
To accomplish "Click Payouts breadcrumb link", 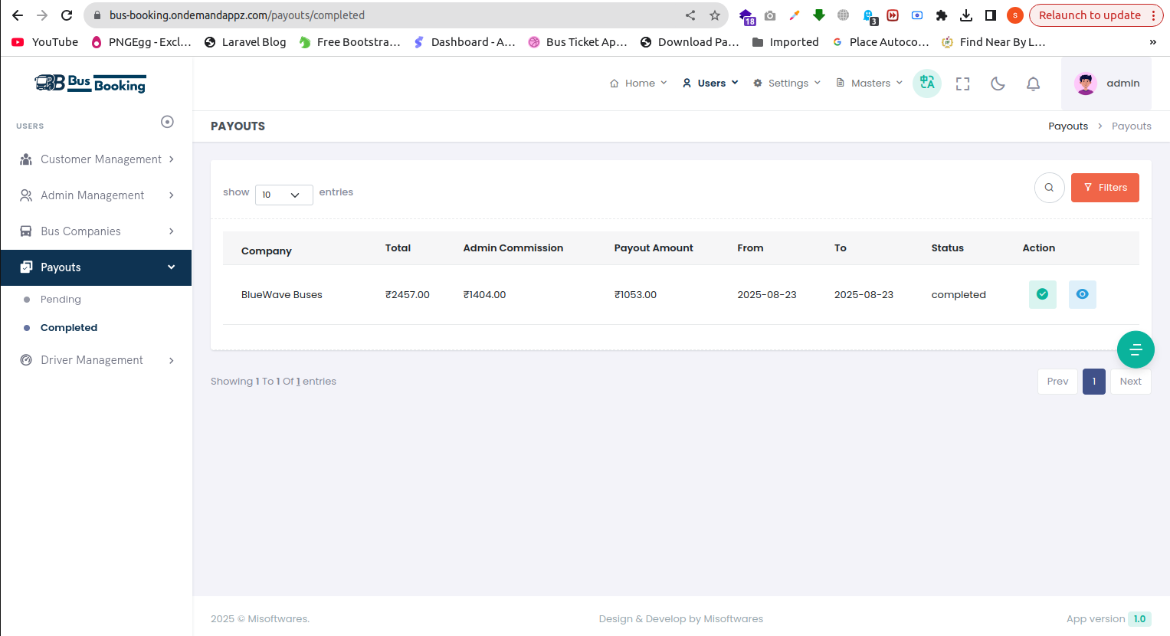I will click(1068, 126).
